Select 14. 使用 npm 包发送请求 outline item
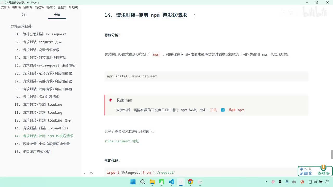The image size is (333, 187). [x=44, y=136]
